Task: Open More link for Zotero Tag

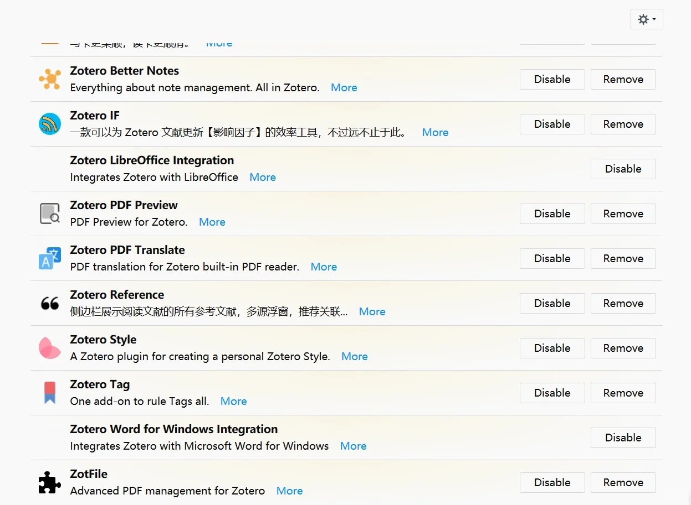Action: pos(234,401)
